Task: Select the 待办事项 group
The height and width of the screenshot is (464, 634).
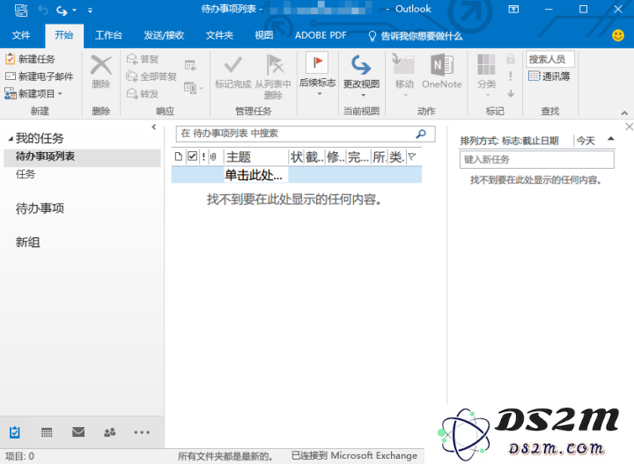Action: [40, 208]
